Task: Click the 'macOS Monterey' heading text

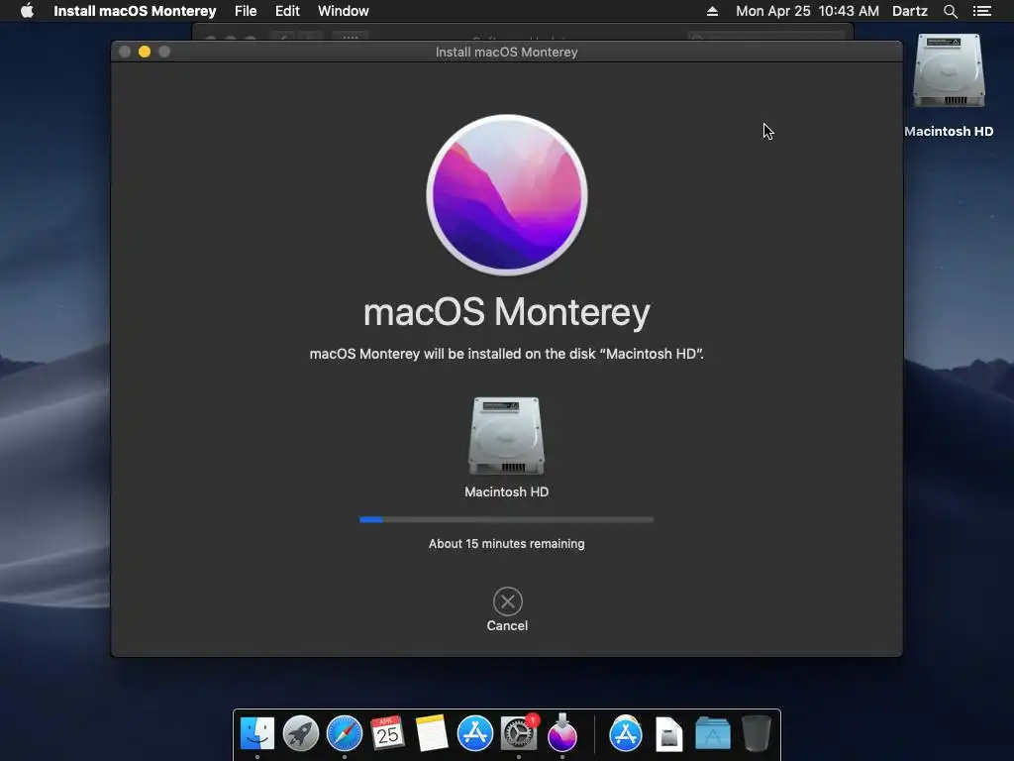Action: 507,312
